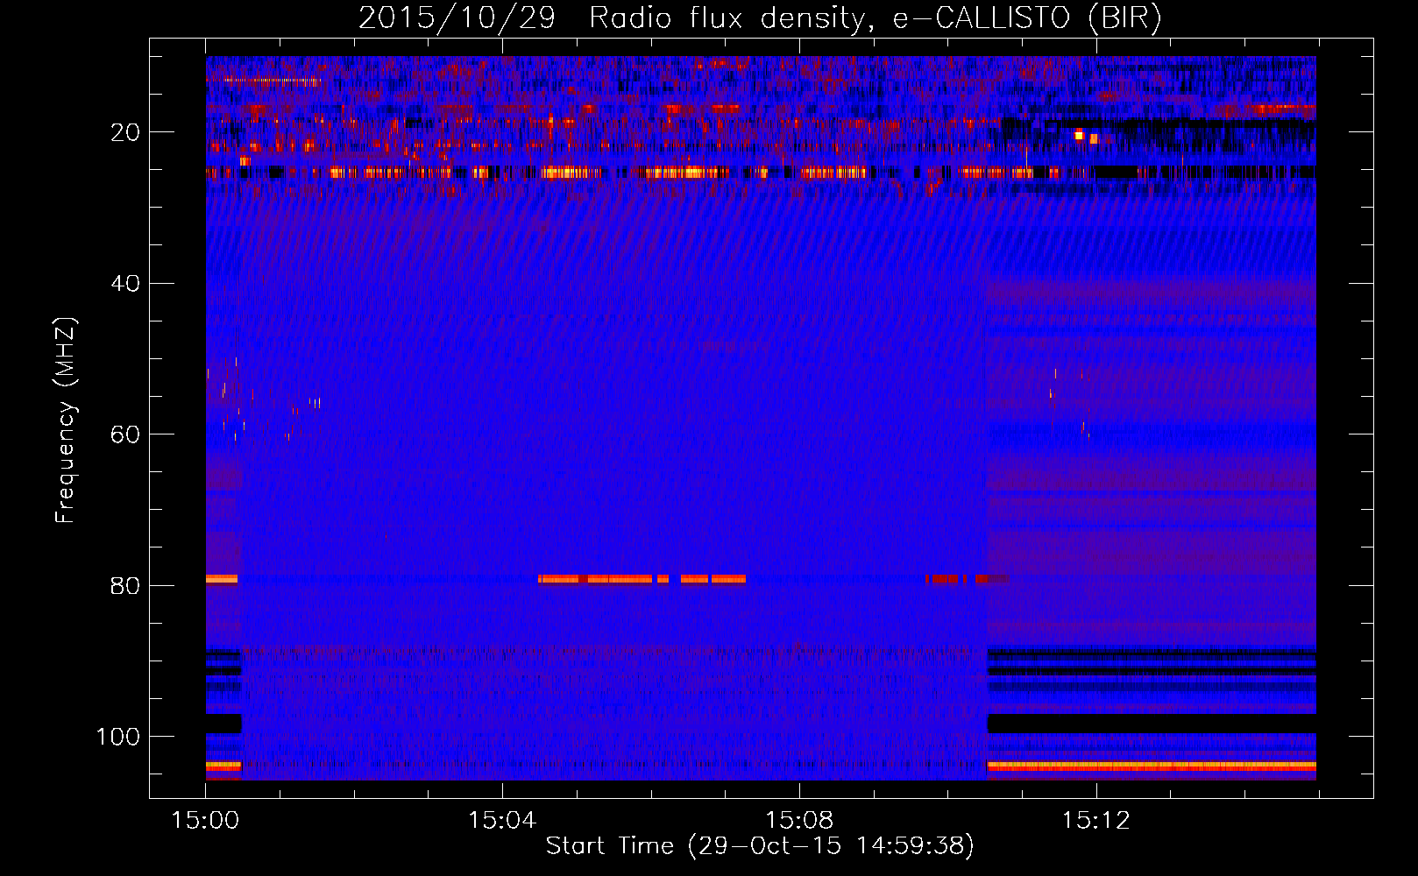Click the 40 frequency tick label
This screenshot has height=876, width=1418.
pyautogui.click(x=125, y=284)
